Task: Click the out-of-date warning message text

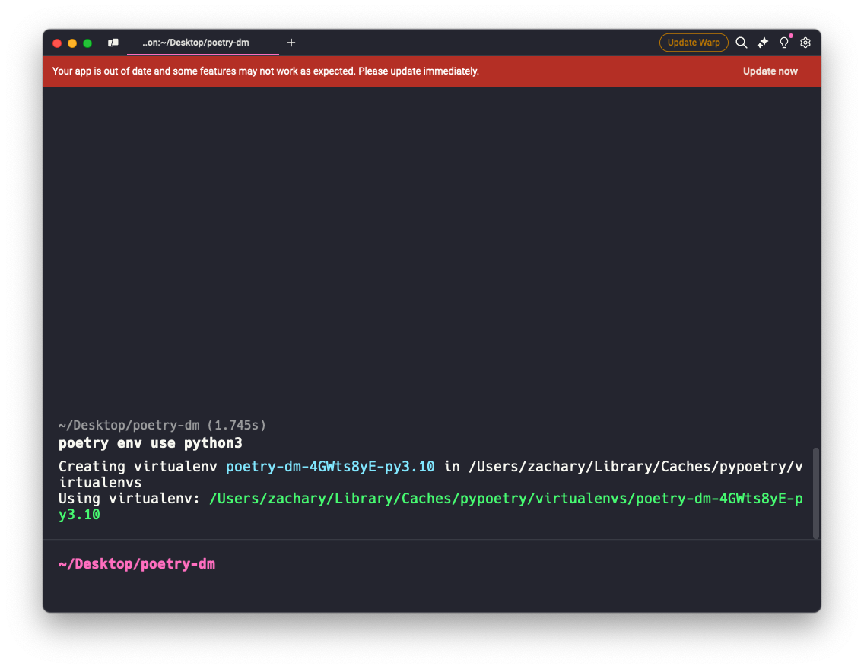Action: pos(265,71)
